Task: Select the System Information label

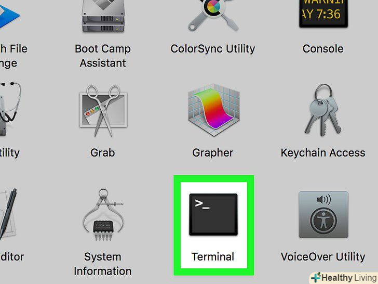Action: tap(103, 264)
